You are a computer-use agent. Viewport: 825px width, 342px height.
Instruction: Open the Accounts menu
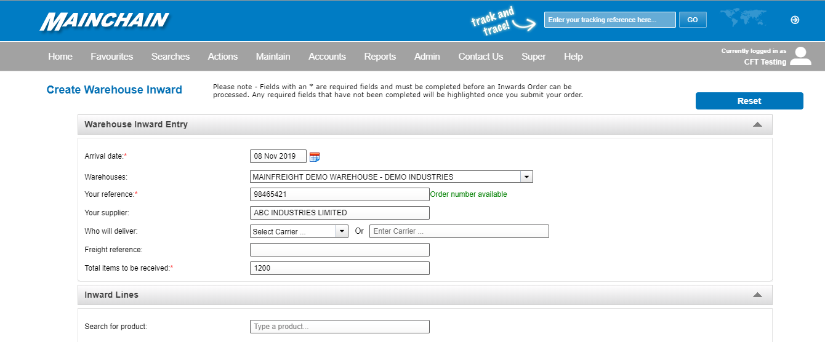[327, 57]
